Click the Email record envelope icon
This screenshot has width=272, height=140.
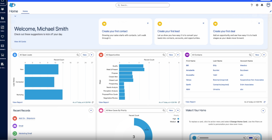click(15, 126)
